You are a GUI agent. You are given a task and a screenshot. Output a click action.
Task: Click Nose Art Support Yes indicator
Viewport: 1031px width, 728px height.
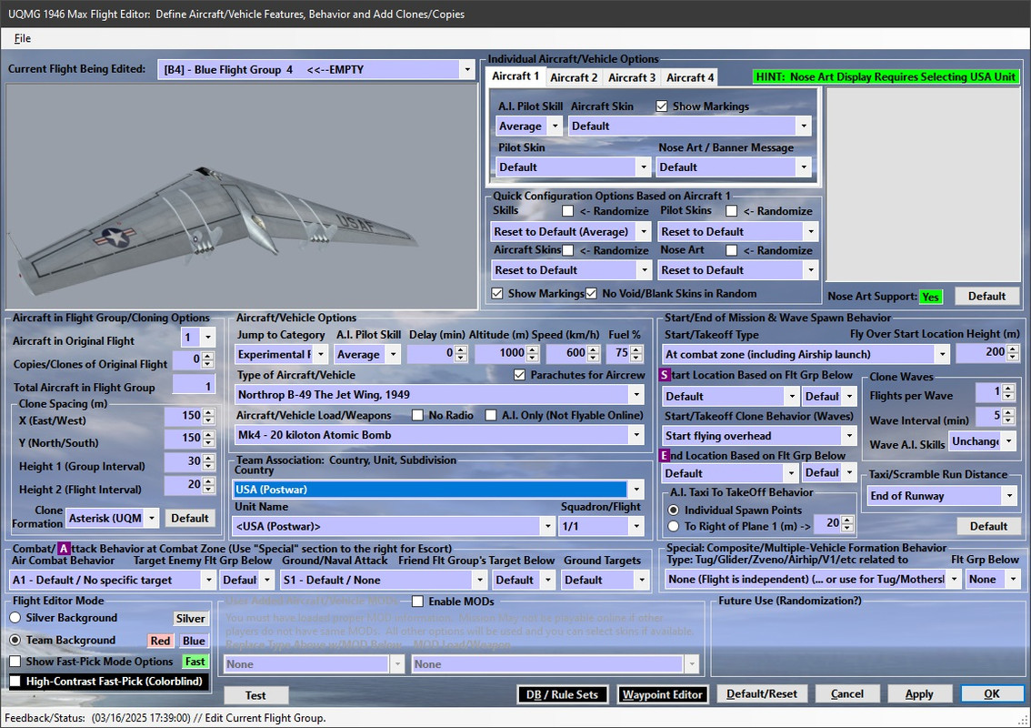coord(930,297)
